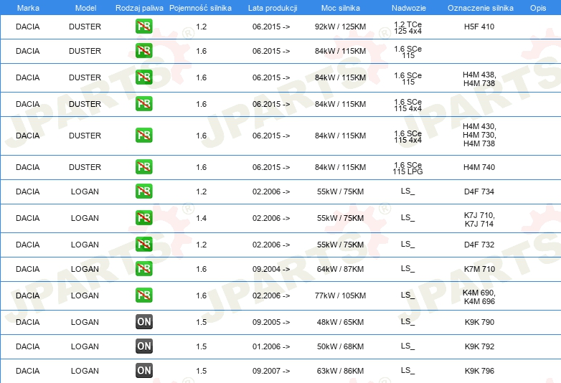
Task: Click the Pojemność silnika column header
Action: (200, 8)
